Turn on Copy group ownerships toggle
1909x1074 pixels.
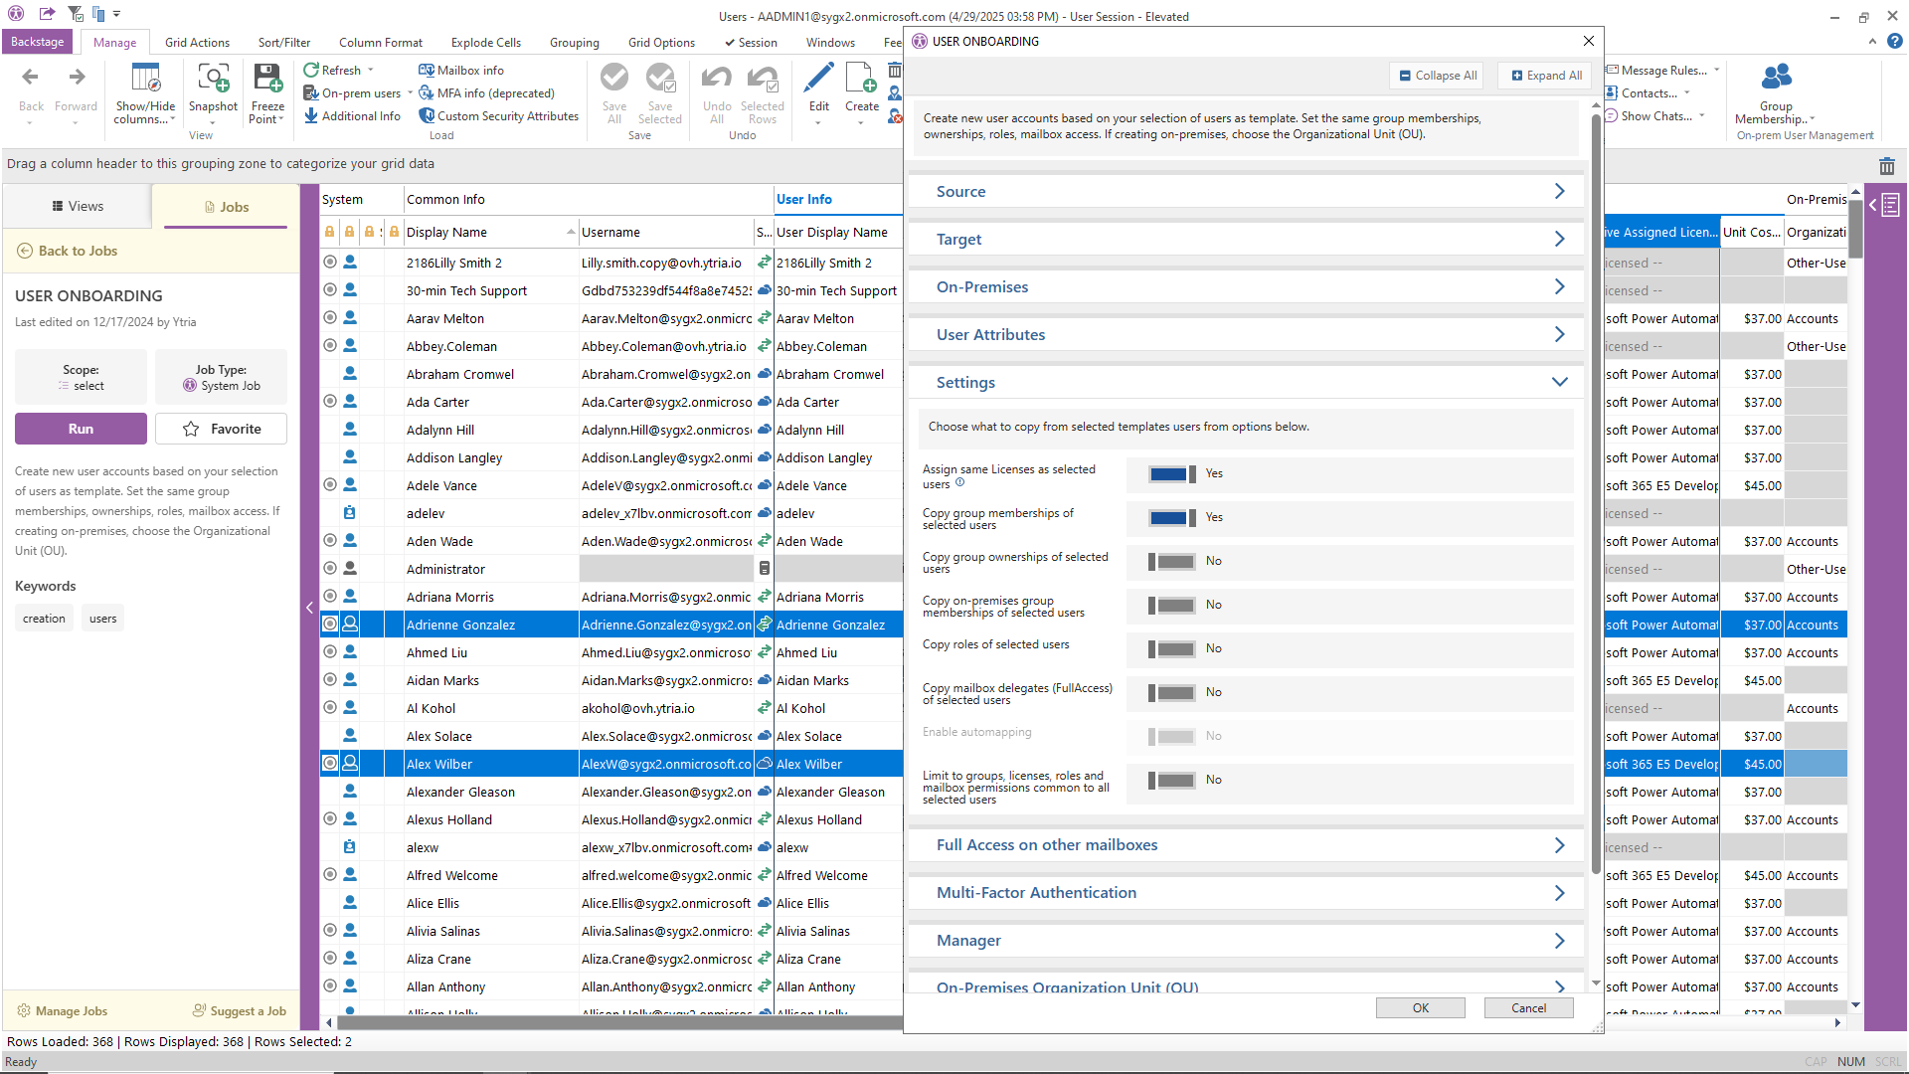[1171, 562]
